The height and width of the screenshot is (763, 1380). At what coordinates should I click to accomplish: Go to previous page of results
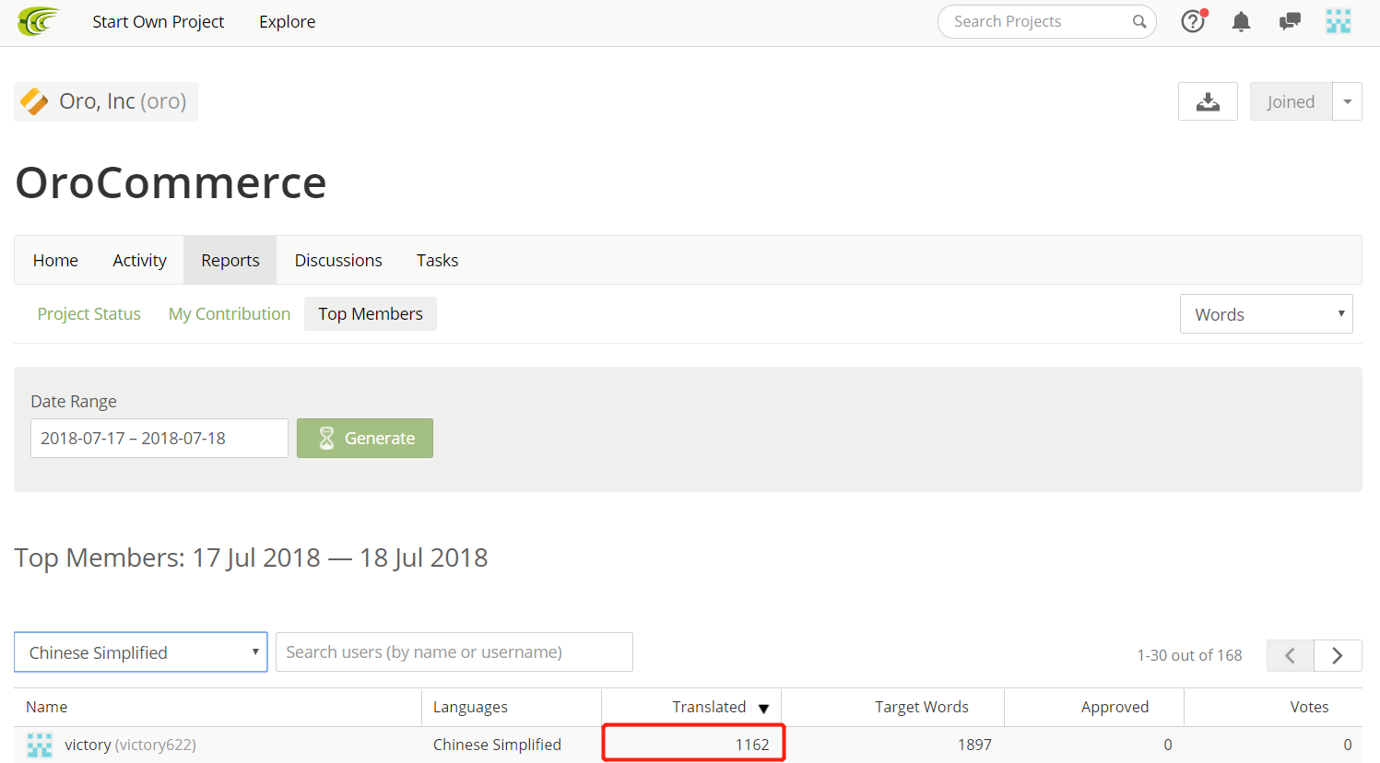tap(1291, 655)
